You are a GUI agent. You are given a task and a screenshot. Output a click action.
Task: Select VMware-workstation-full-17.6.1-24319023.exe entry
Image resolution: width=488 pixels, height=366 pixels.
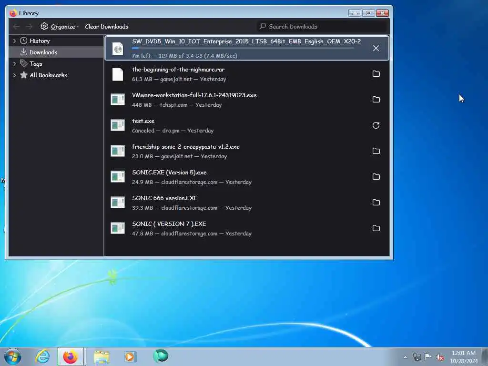tap(247, 100)
